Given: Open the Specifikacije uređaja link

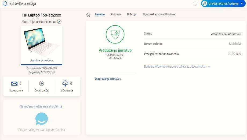Looking at the screenshot, I should [42, 61].
